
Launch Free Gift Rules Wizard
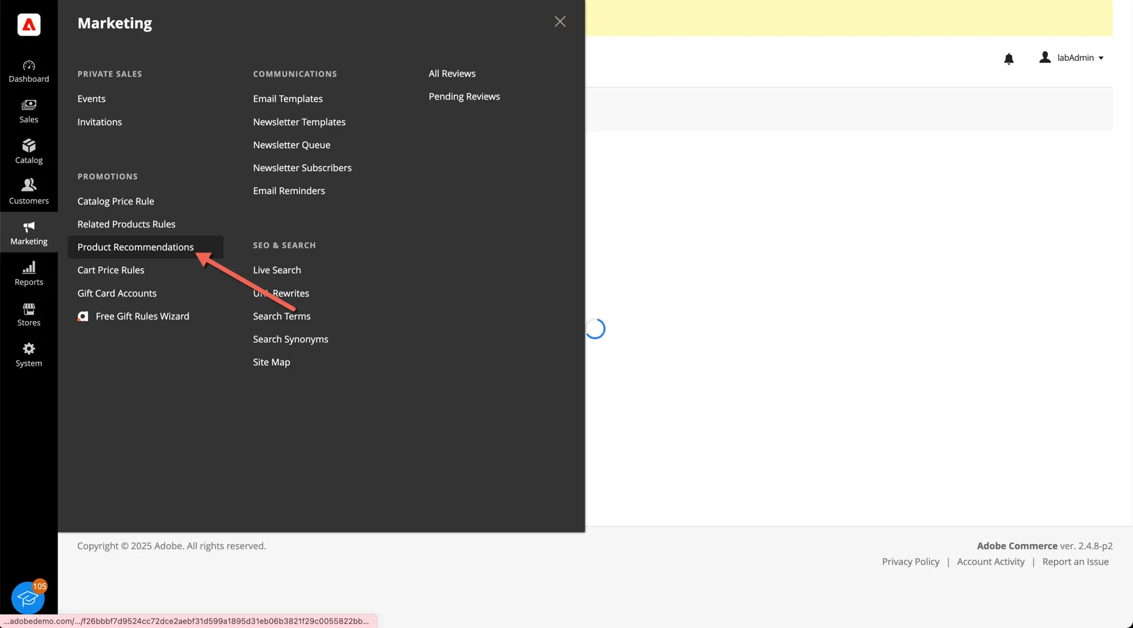[x=142, y=317]
